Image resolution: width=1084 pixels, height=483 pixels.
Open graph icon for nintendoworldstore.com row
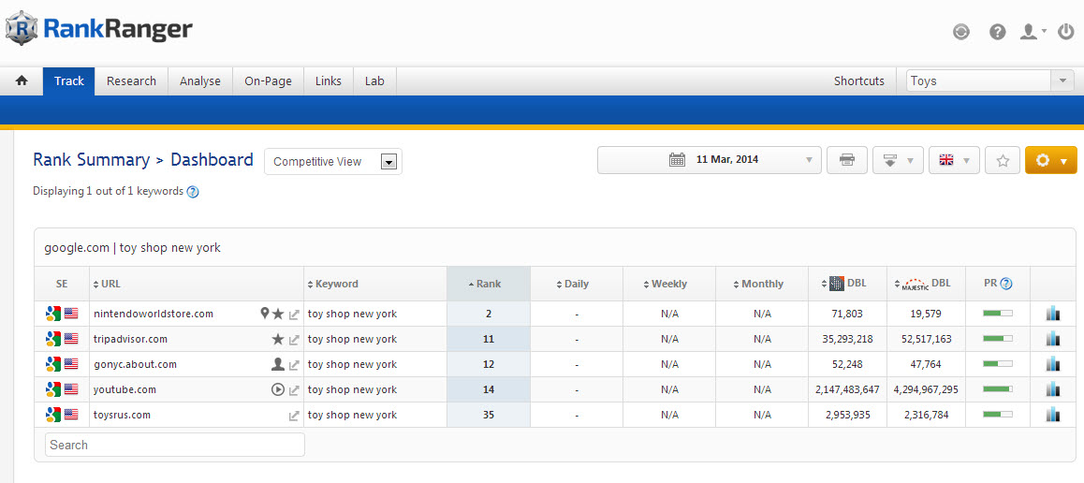[1053, 314]
